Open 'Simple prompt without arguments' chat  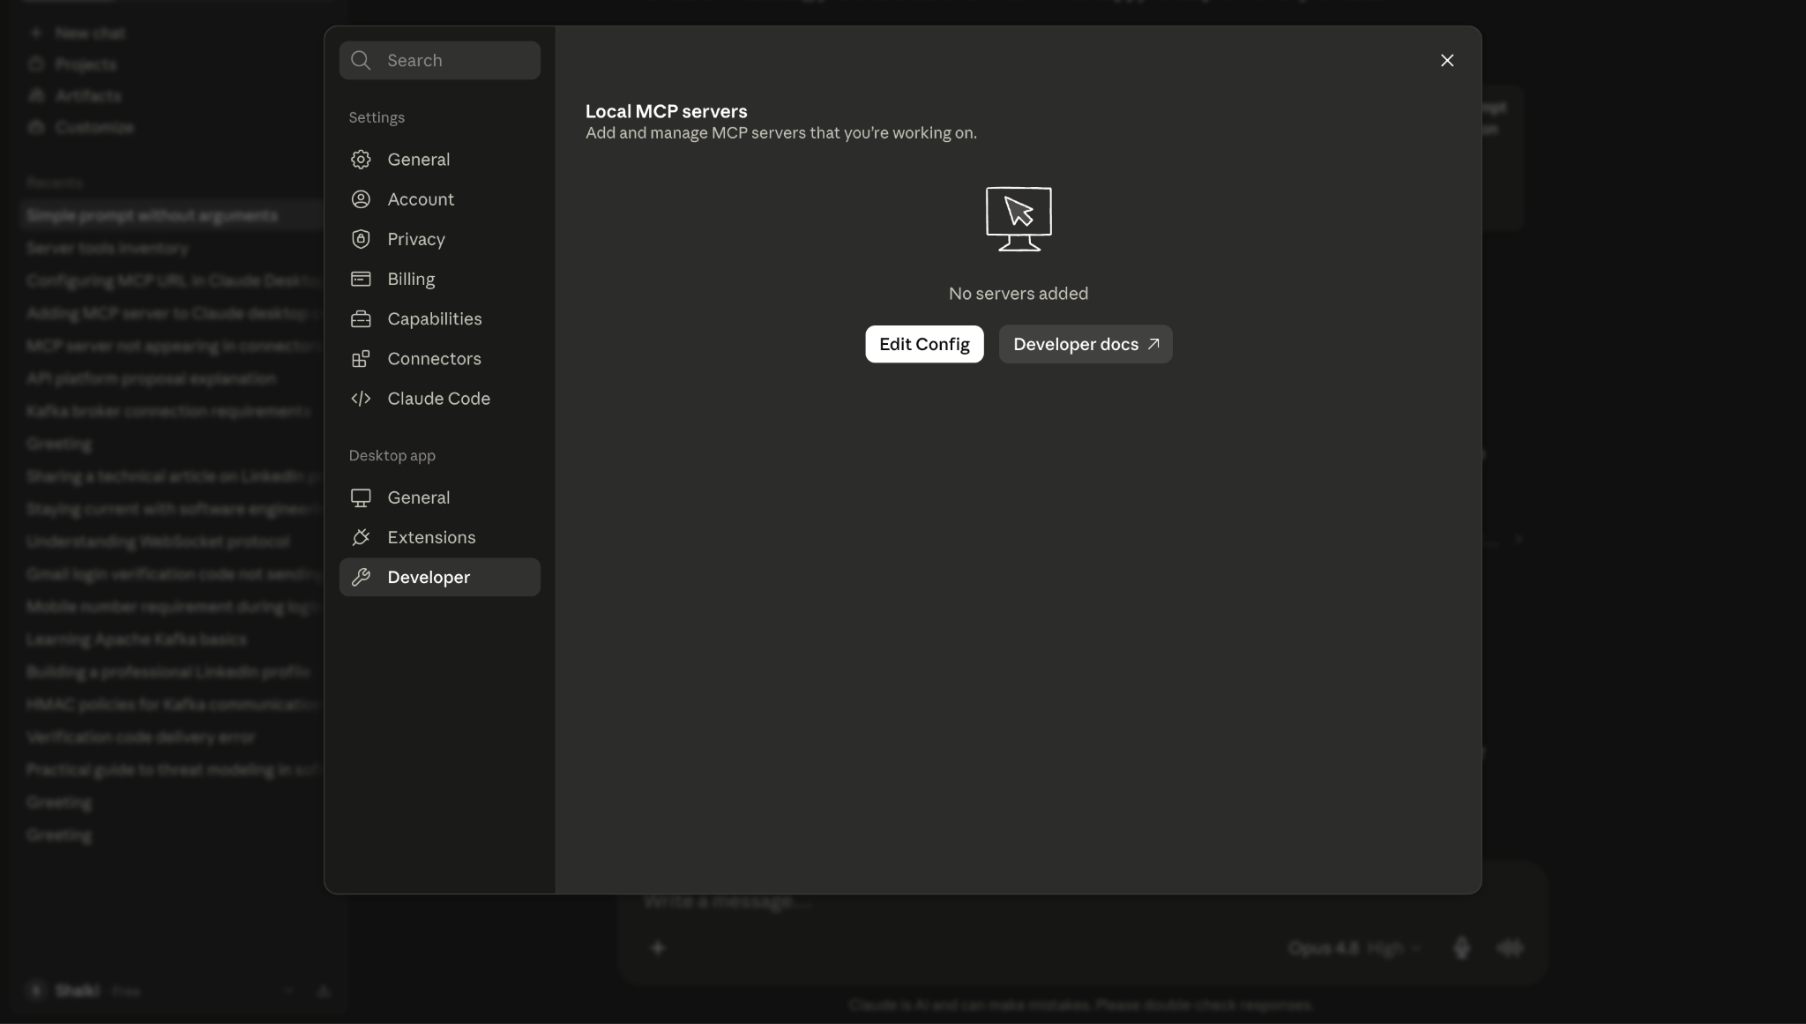tap(172, 215)
